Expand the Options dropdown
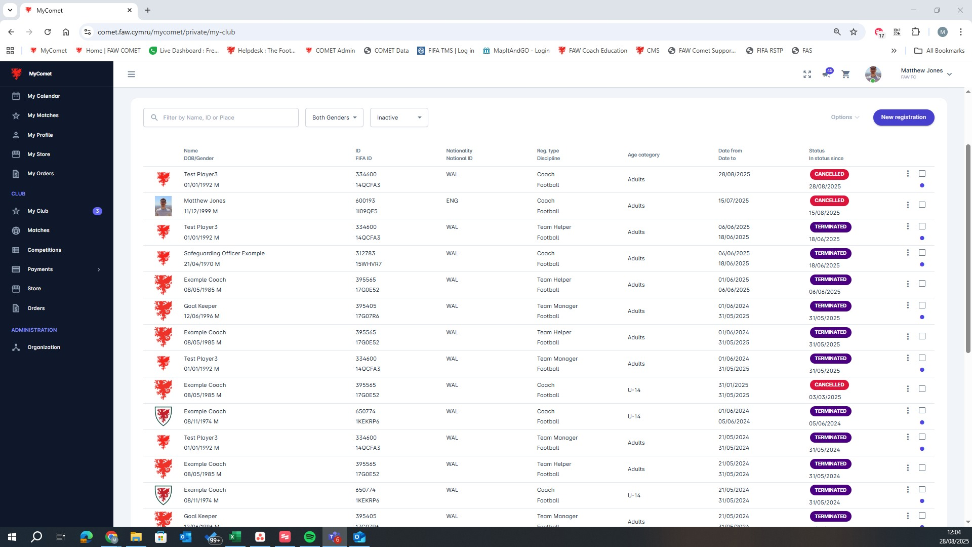Viewport: 972px width, 547px height. (x=845, y=117)
